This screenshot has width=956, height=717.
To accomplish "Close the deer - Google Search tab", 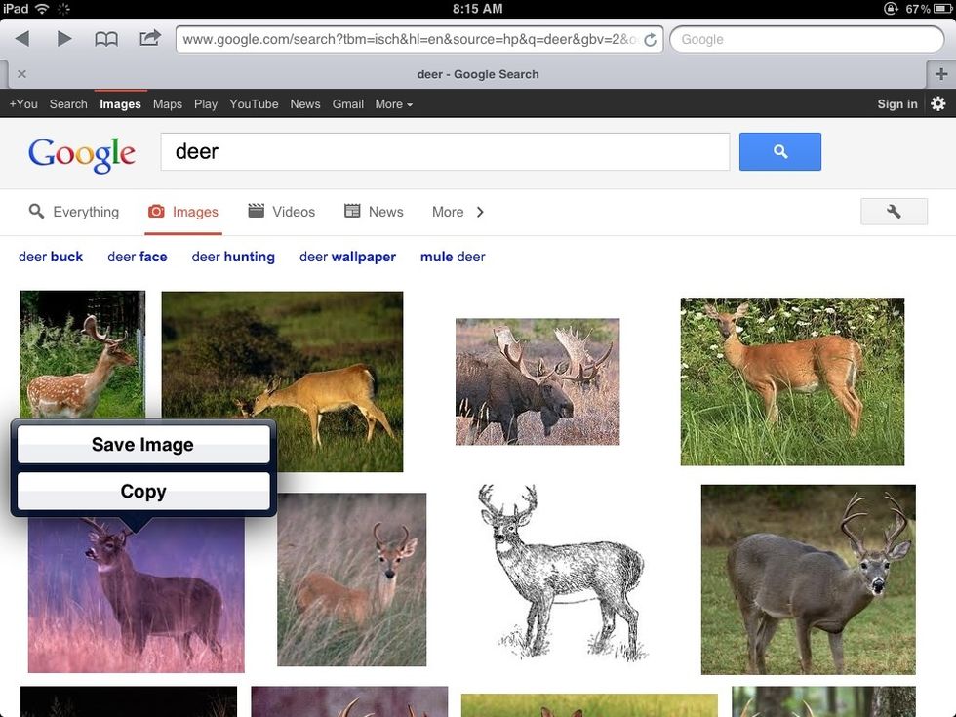I will coord(21,74).
